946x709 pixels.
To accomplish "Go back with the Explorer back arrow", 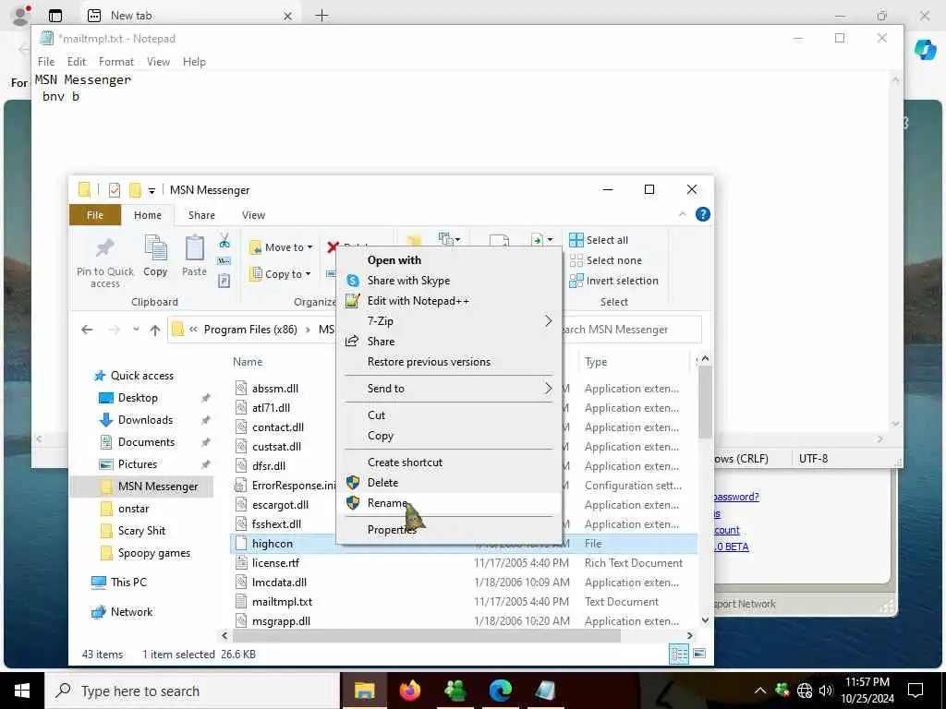I will tap(87, 330).
